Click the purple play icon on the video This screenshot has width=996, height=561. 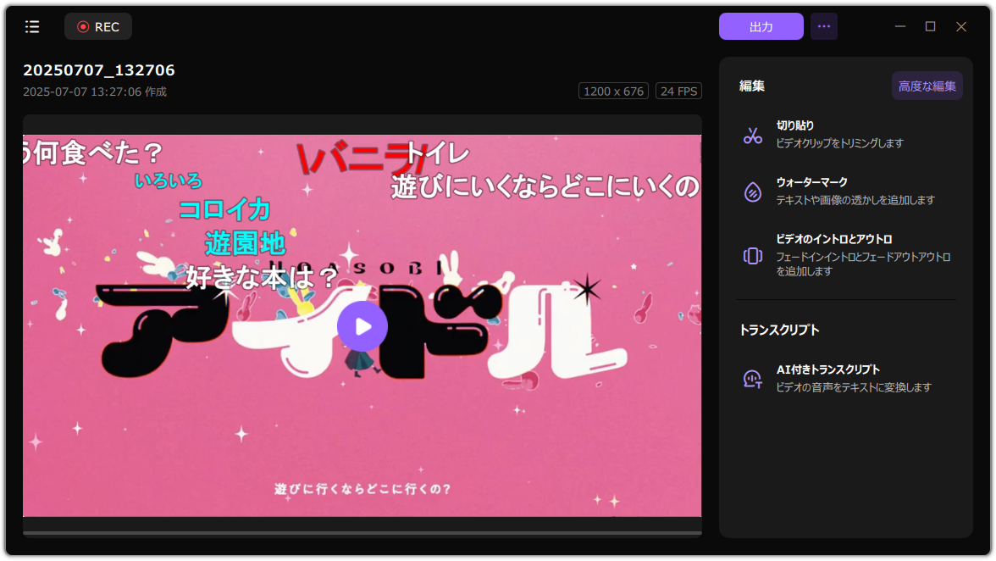(x=362, y=326)
